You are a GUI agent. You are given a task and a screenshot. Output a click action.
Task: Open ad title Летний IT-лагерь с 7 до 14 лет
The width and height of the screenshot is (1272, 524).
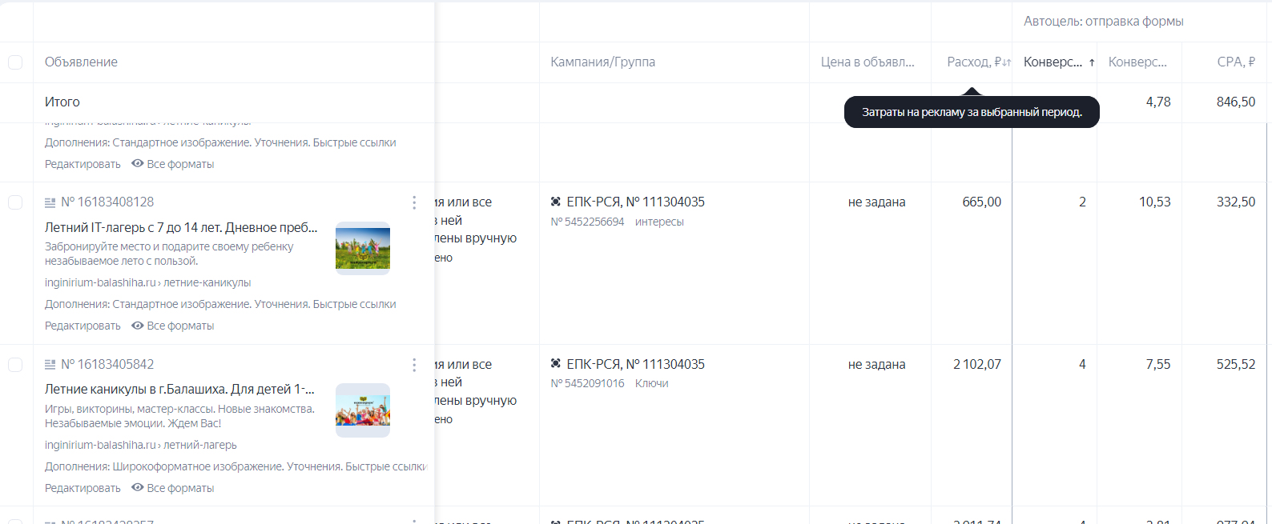coord(181,227)
